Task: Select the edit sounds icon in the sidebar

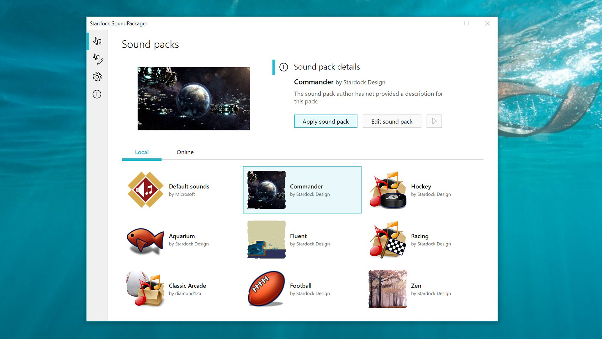Action: point(97,59)
